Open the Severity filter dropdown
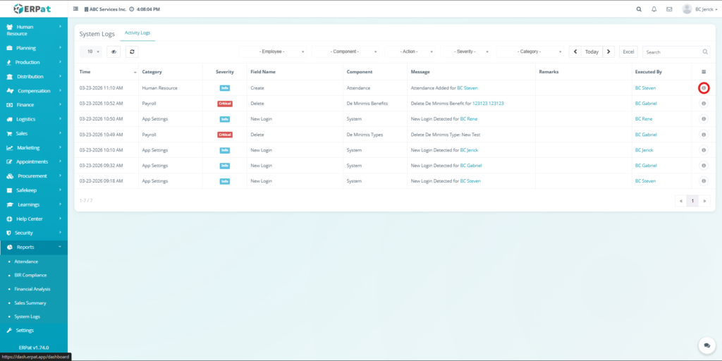 pyautogui.click(x=467, y=51)
